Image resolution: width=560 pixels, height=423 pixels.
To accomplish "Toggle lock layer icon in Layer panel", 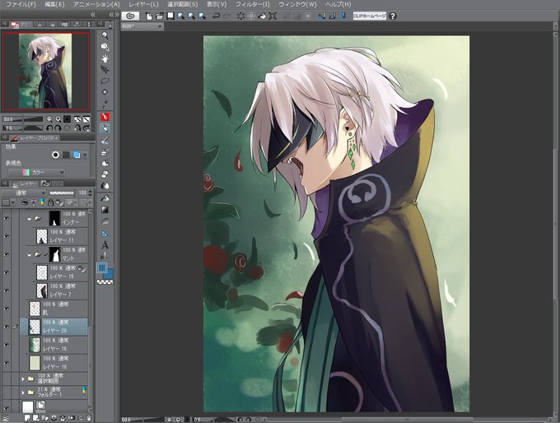I will pos(51,202).
